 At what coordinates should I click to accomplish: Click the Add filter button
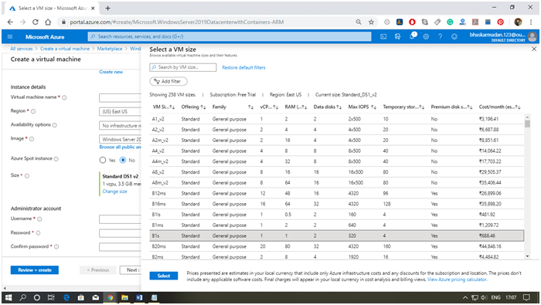[x=168, y=81]
